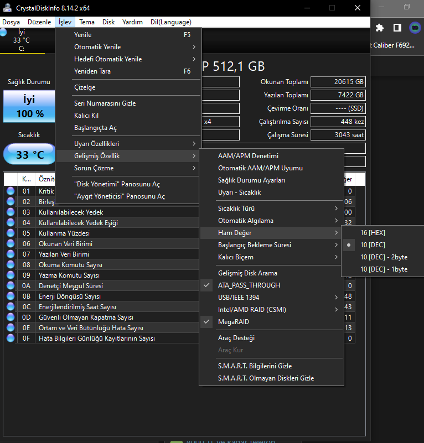Expand Otomatik Algılama submenu
This screenshot has width=424, height=443.
point(272,221)
